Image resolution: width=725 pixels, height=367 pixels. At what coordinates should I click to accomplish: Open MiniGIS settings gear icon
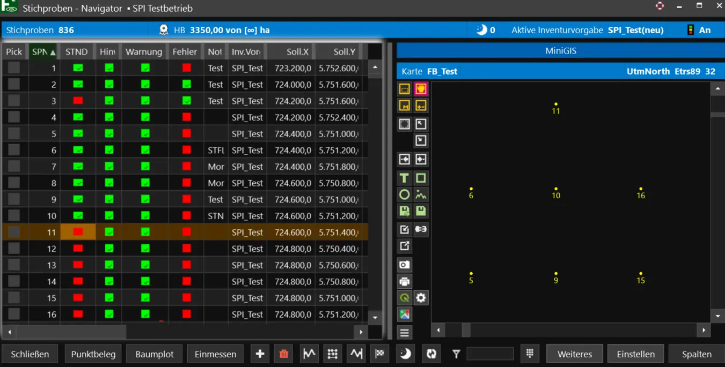(x=421, y=298)
